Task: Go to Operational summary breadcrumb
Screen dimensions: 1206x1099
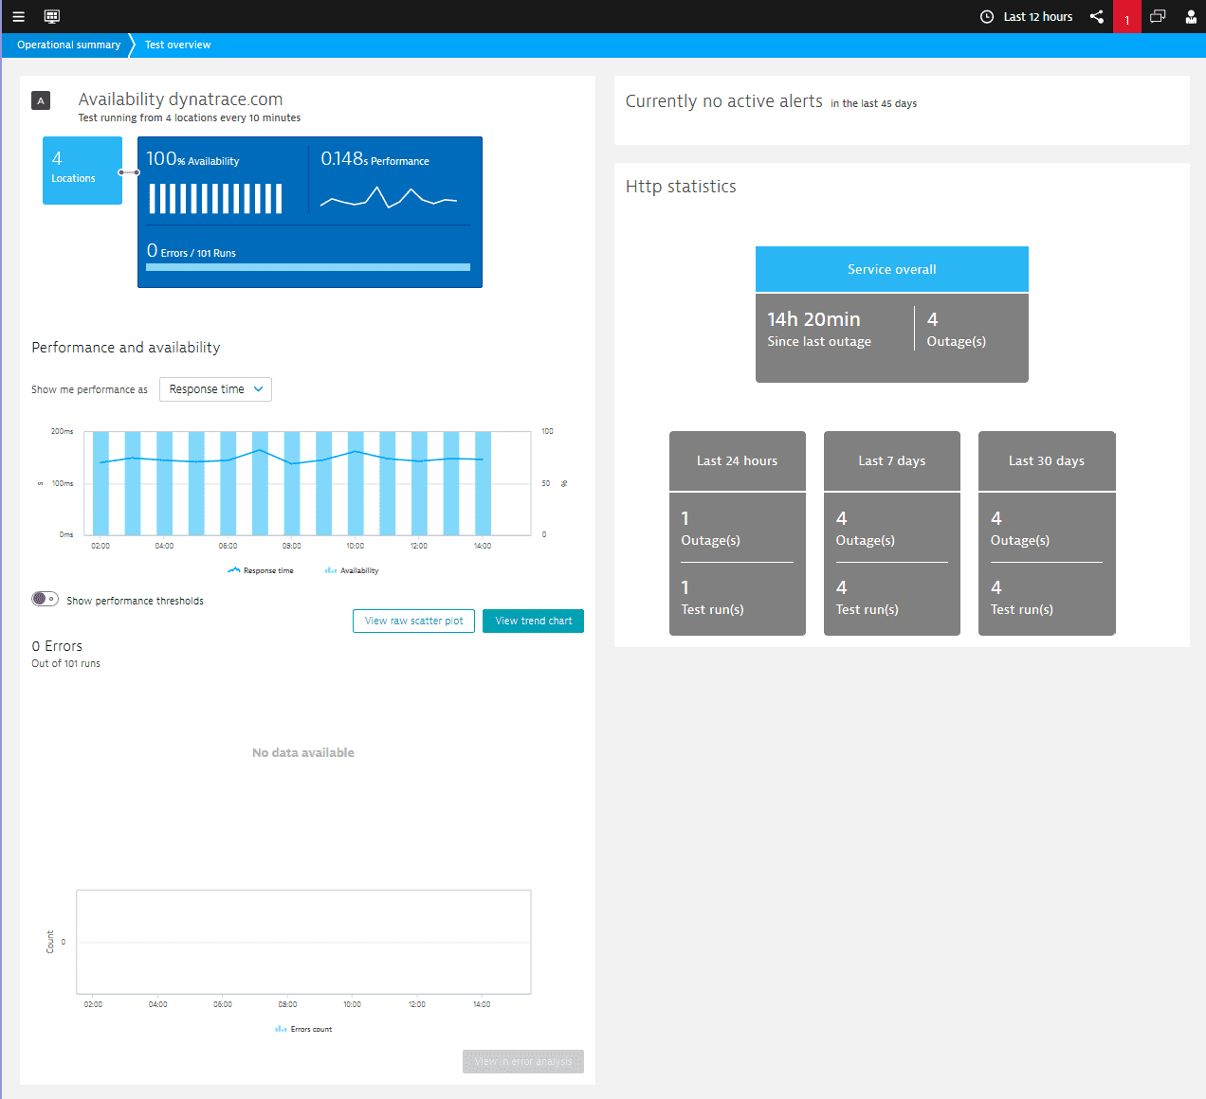Action: tap(68, 45)
